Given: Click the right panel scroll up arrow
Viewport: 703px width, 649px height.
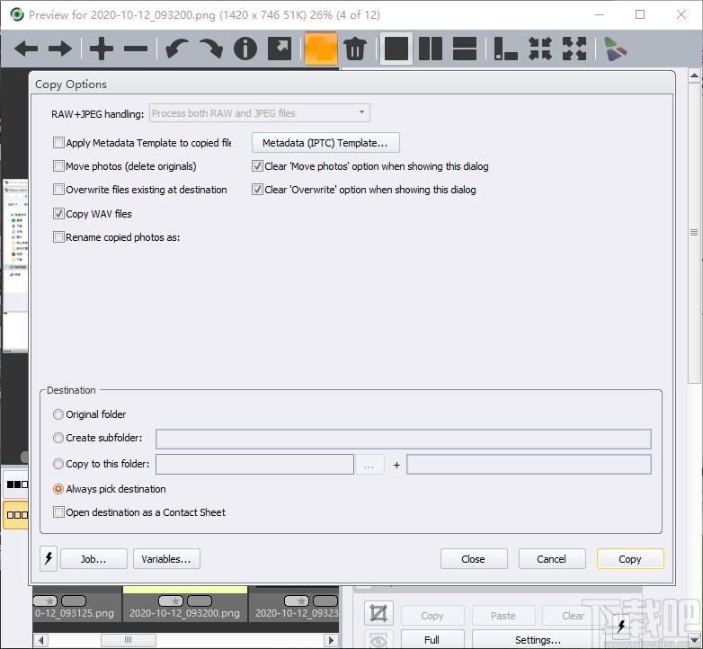Looking at the screenshot, I should click(695, 76).
